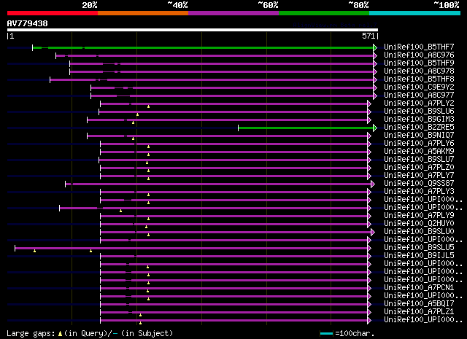
Task: Select the UniRef100_Q9SS87 label
Action: pyautogui.click(x=419, y=184)
